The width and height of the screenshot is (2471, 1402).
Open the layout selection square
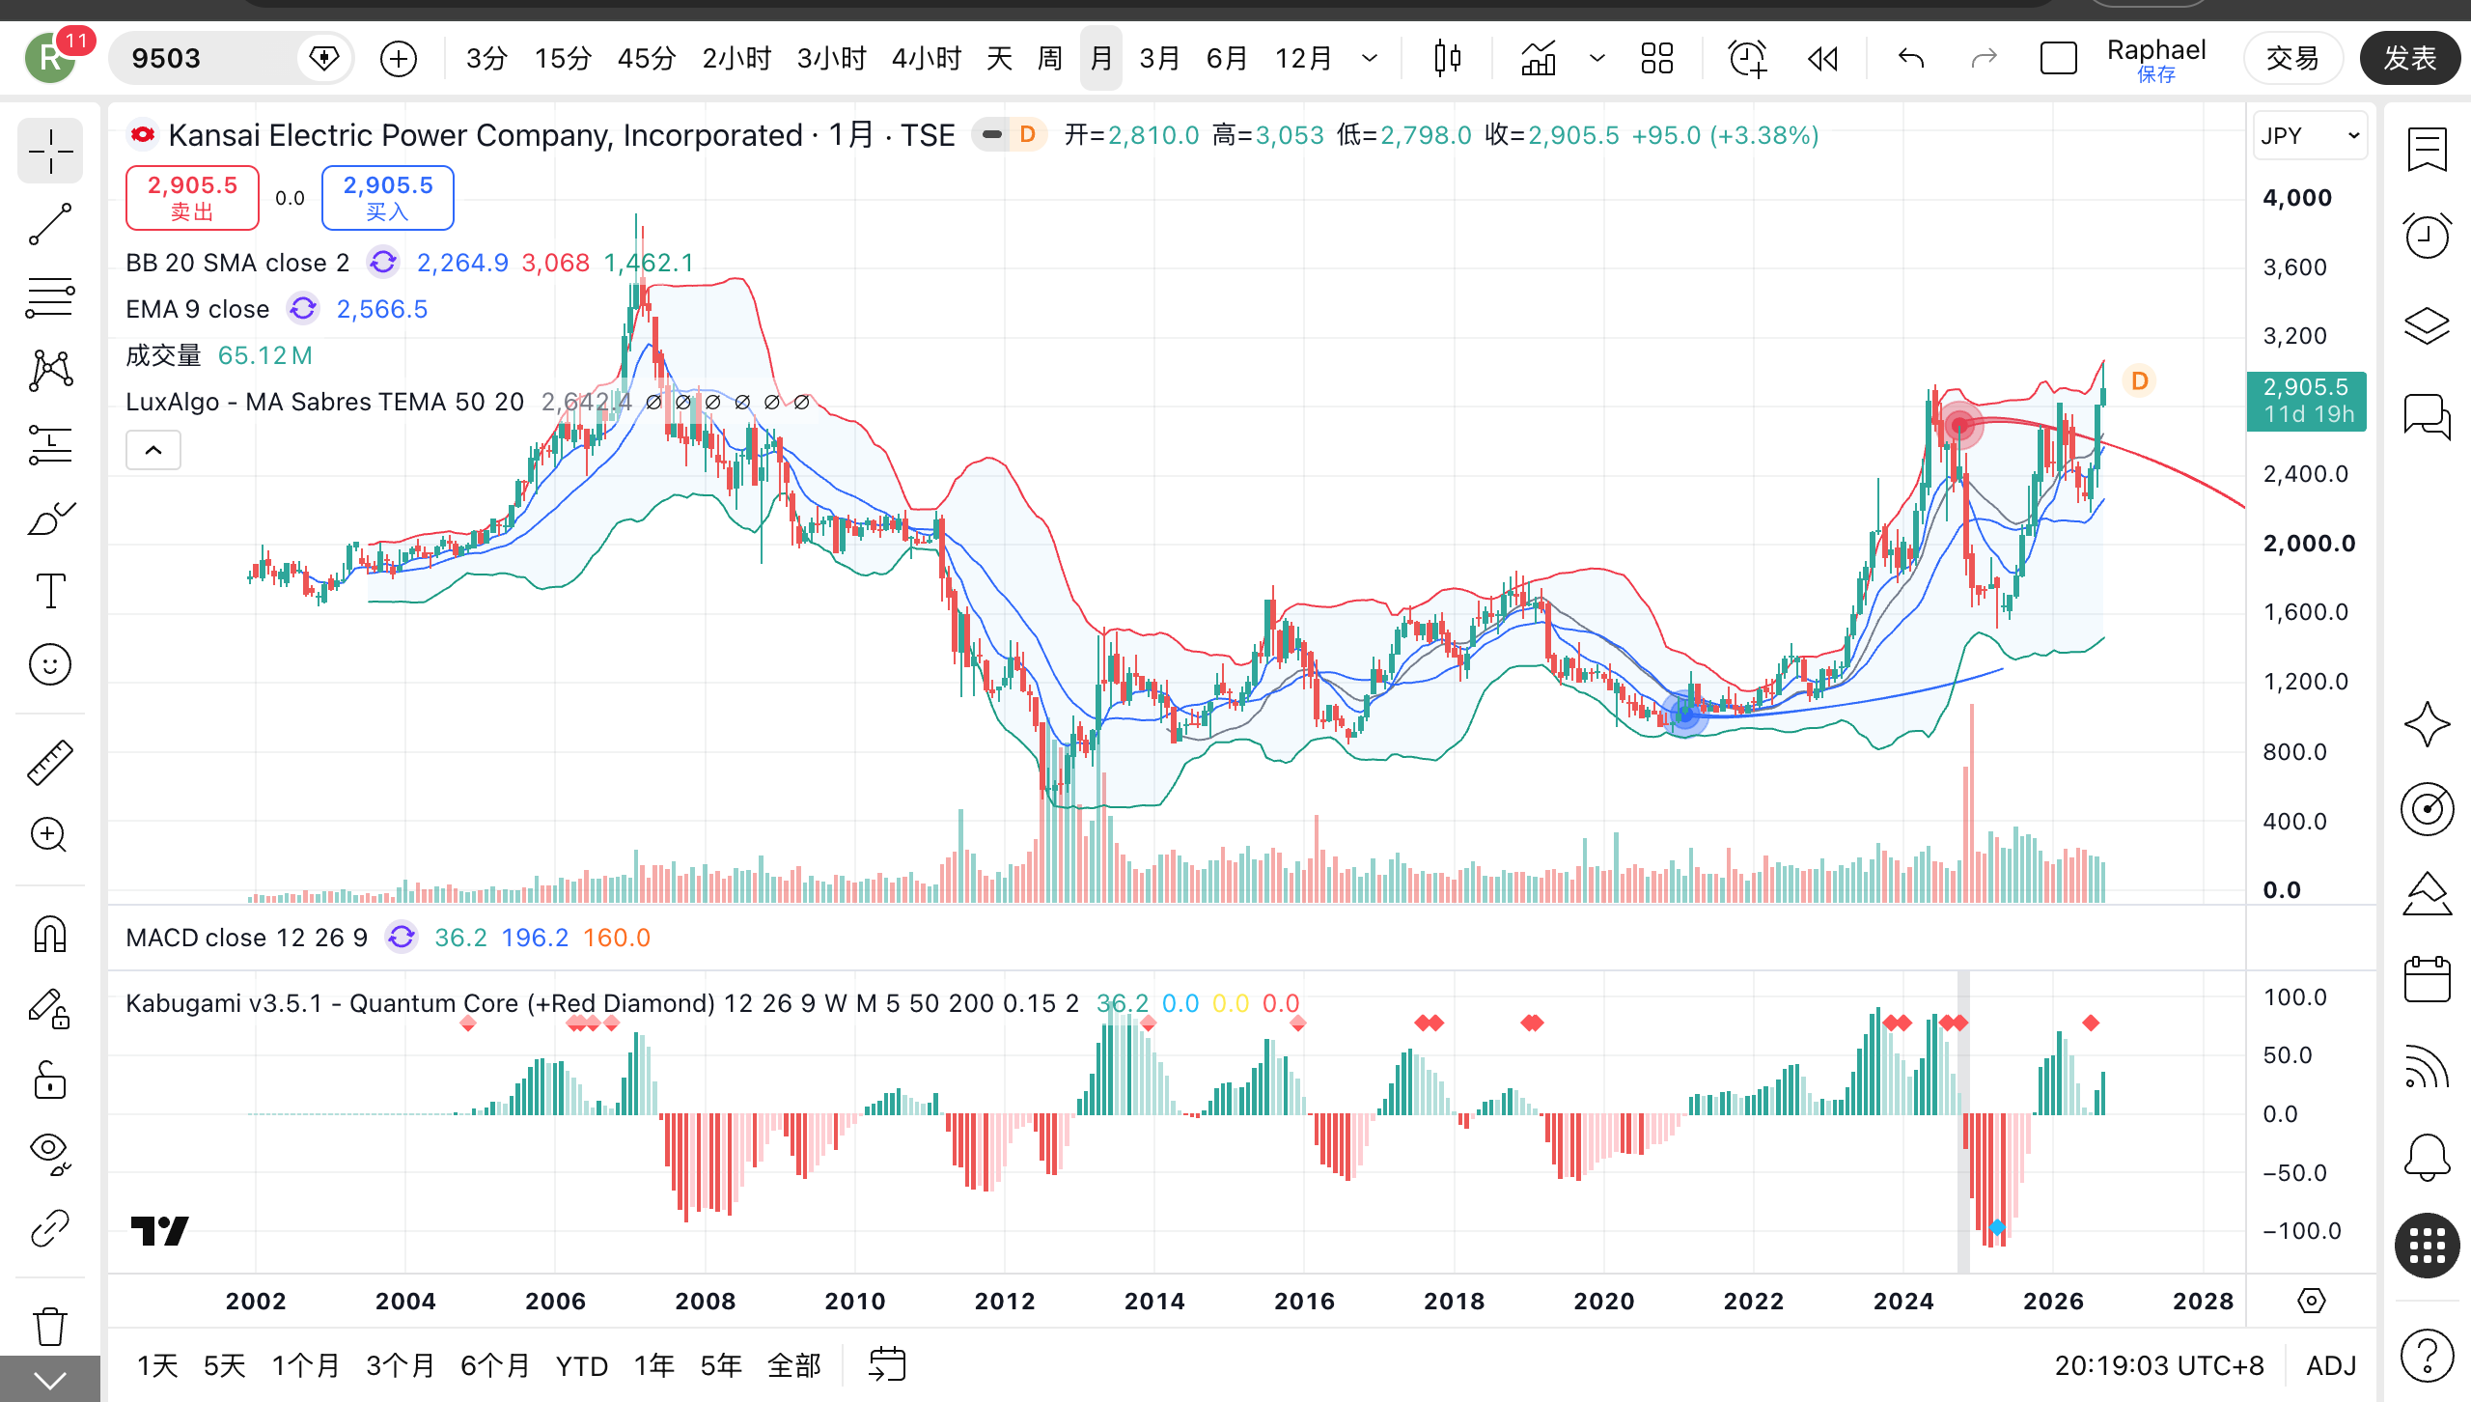pyautogui.click(x=2059, y=59)
